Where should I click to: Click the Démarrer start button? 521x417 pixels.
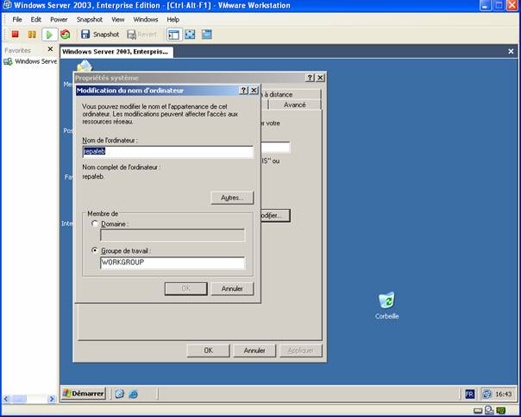pyautogui.click(x=84, y=394)
